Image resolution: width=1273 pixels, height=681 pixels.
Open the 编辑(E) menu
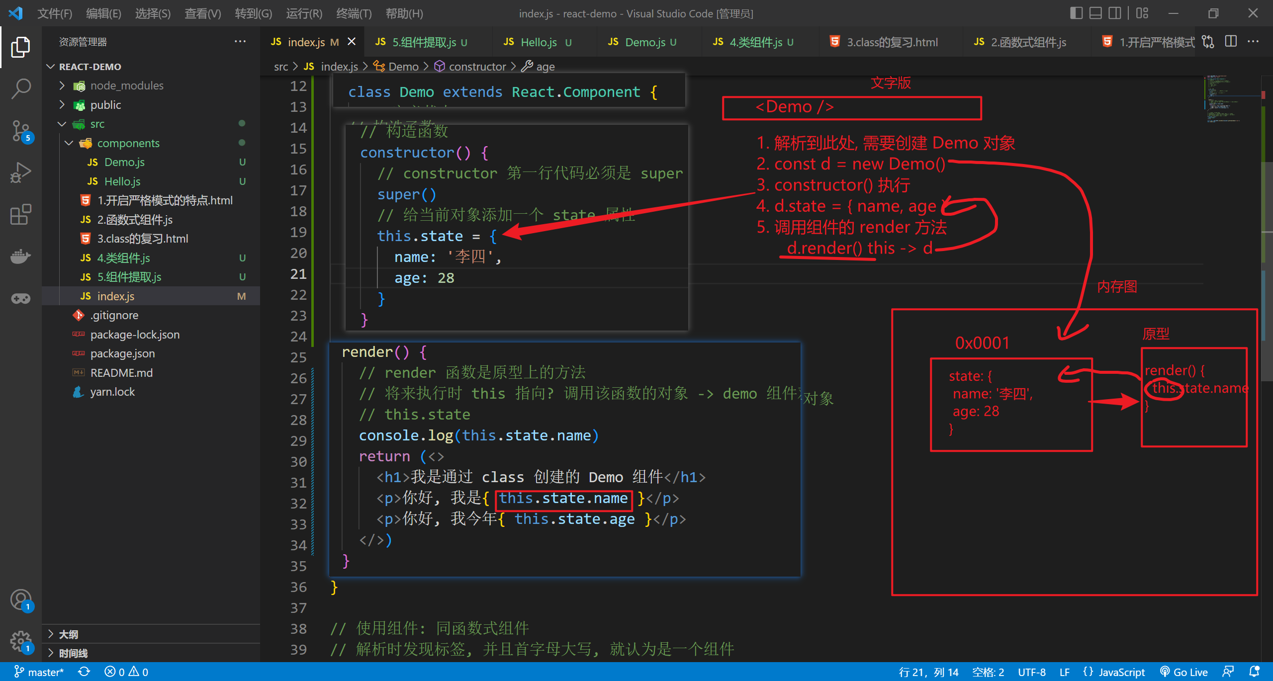click(103, 13)
